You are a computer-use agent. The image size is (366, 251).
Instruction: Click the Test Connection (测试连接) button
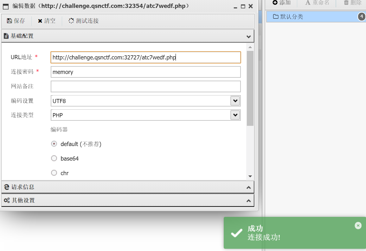(84, 21)
